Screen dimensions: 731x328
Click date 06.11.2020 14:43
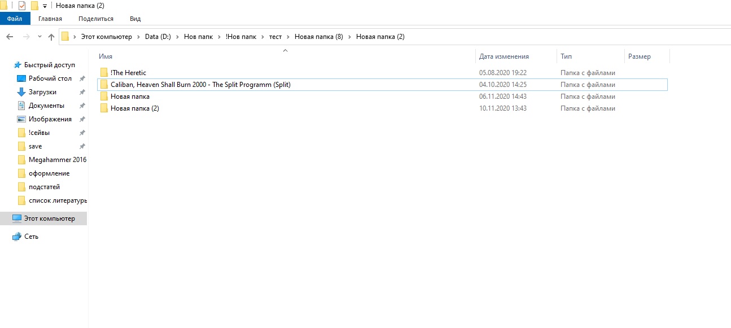[503, 97]
